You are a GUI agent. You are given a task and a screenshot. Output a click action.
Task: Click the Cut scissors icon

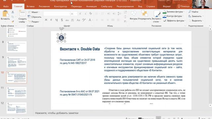(13, 12)
